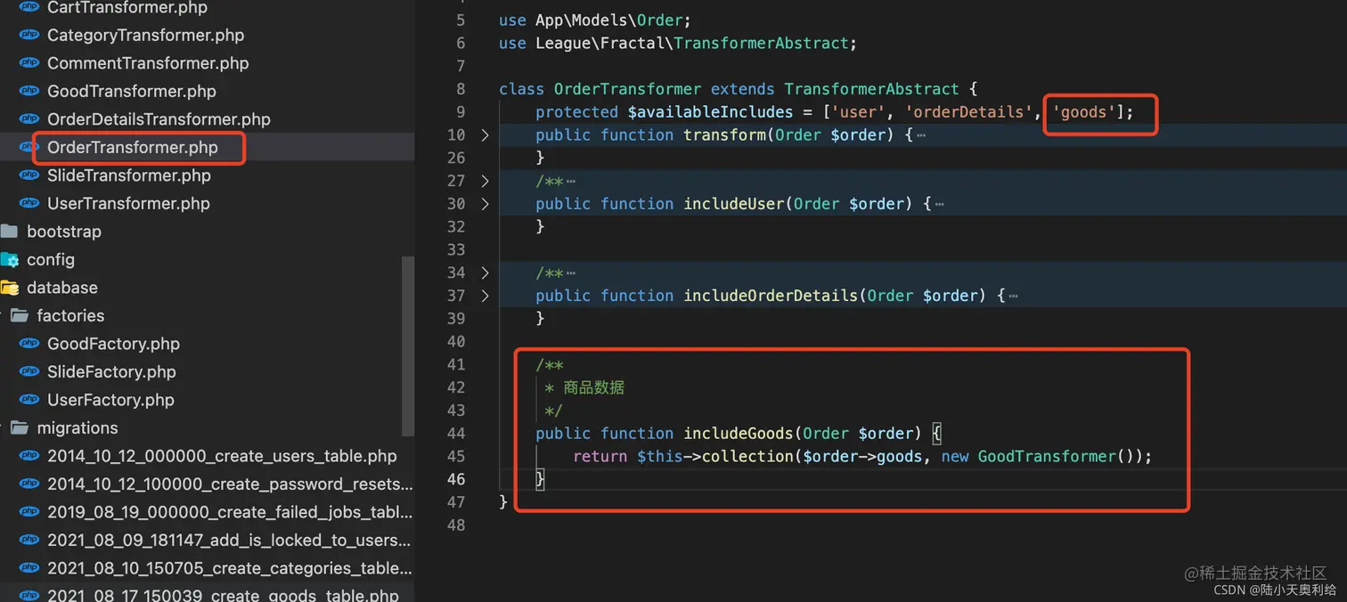Open OrderDetailsTransformer.php file

(x=159, y=119)
